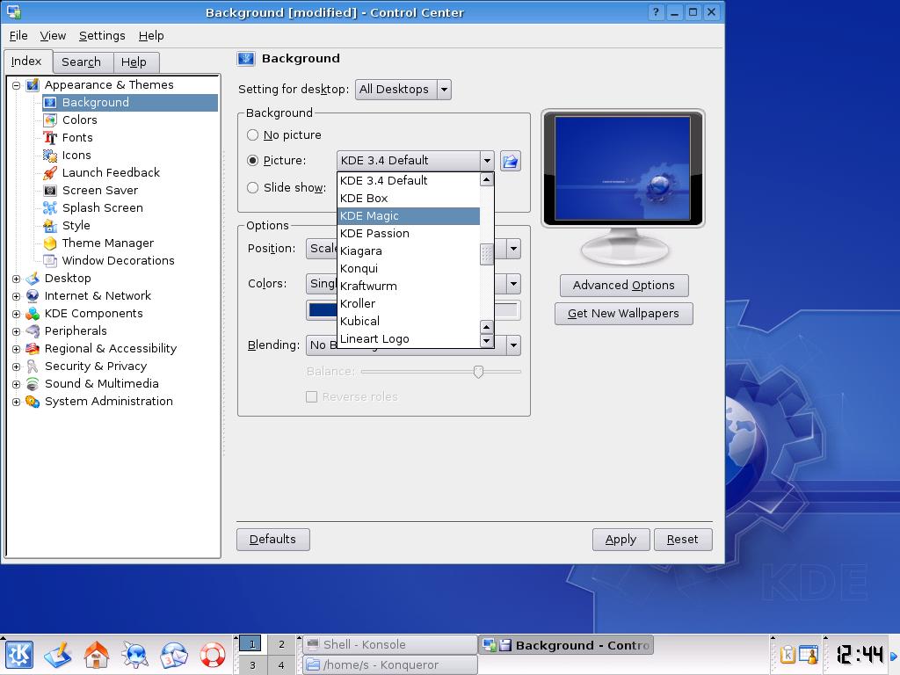This screenshot has height=675, width=900.
Task: Click the KDE Components icon
Action: [33, 314]
